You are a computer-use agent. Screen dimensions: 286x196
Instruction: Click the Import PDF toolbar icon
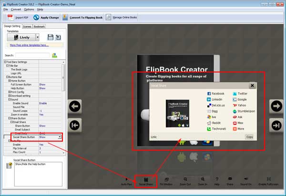tap(10, 18)
